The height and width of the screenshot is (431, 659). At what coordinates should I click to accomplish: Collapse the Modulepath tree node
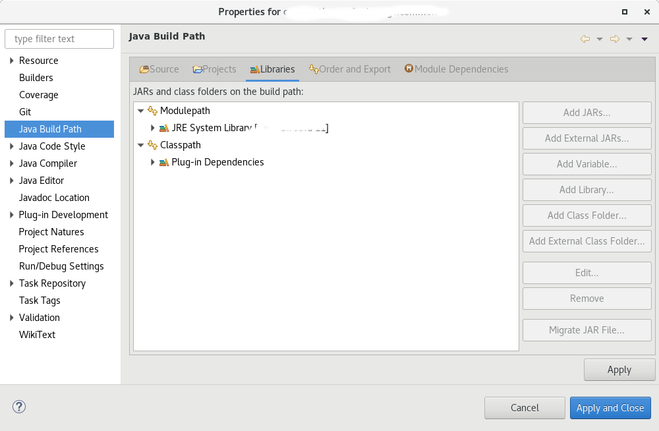pos(141,111)
